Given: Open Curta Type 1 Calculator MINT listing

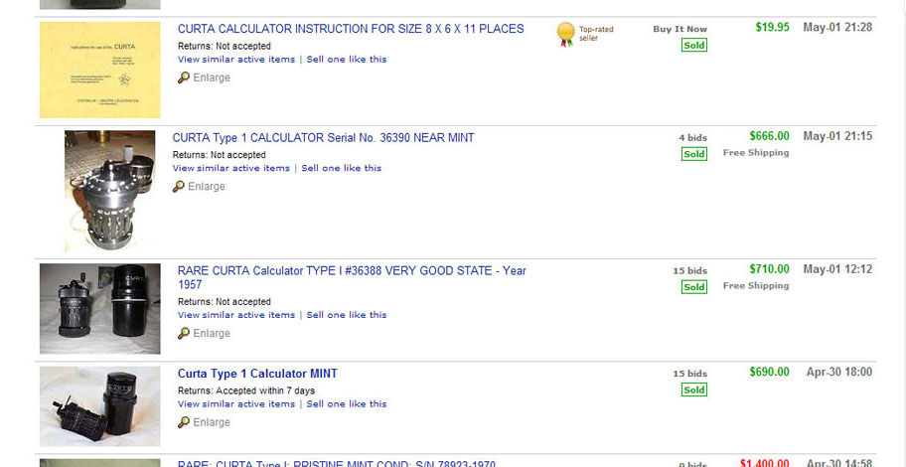Looking at the screenshot, I should click(257, 374).
